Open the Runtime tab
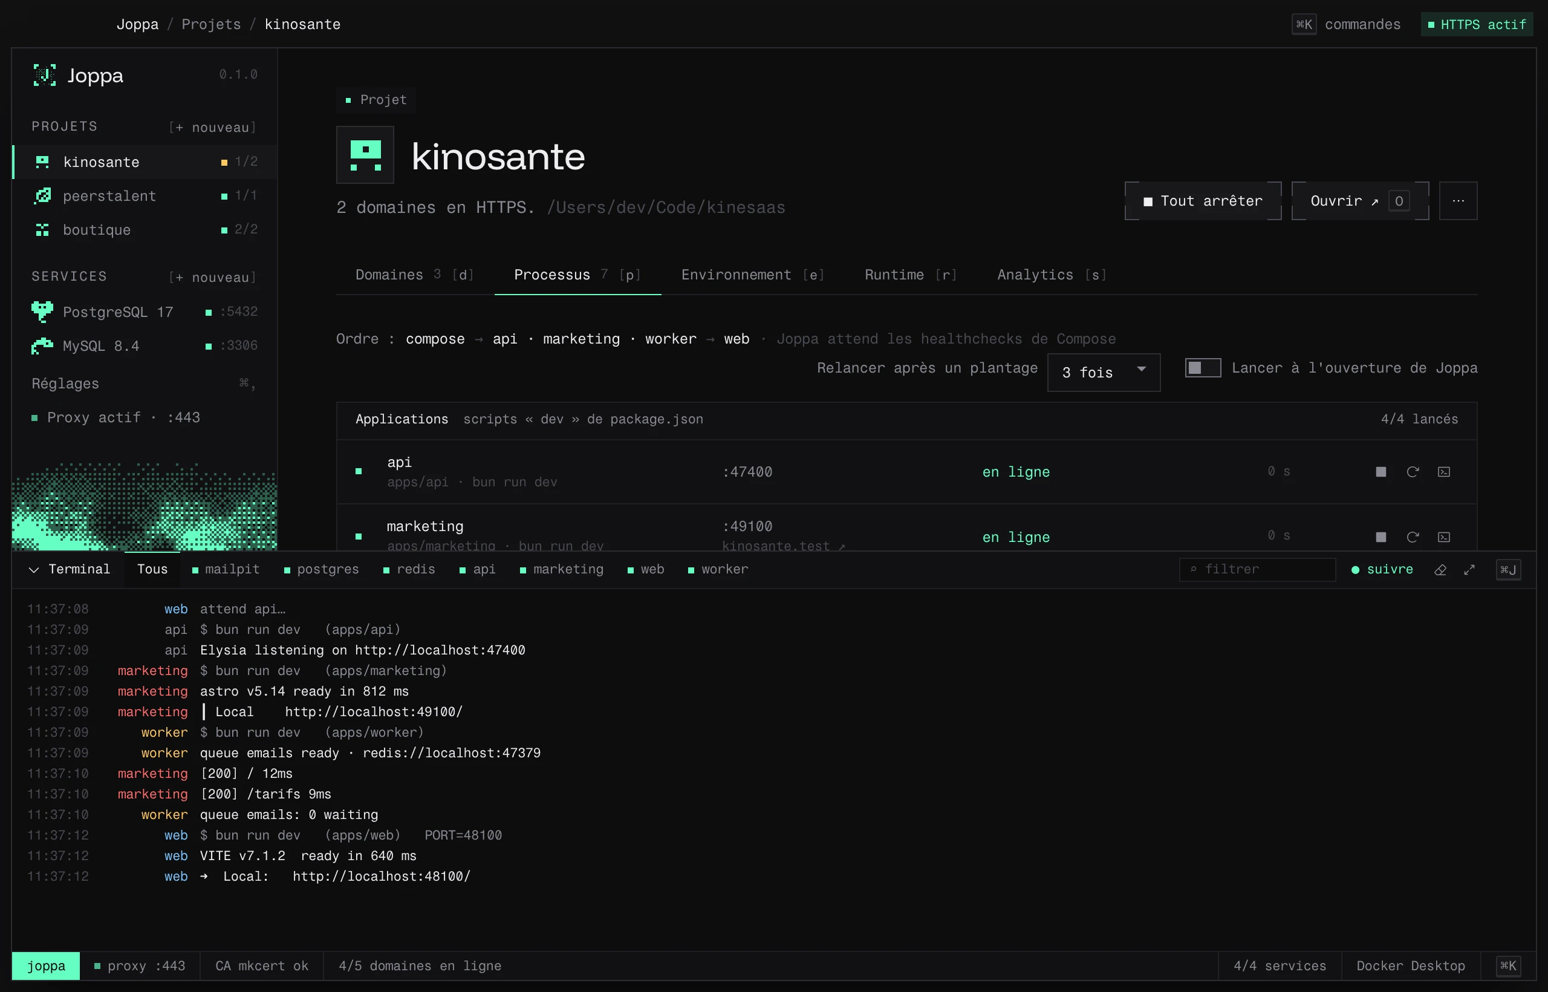The image size is (1548, 992). [911, 275]
